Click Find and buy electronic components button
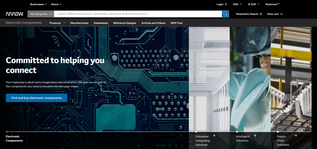The image size is (317, 149). [37, 98]
